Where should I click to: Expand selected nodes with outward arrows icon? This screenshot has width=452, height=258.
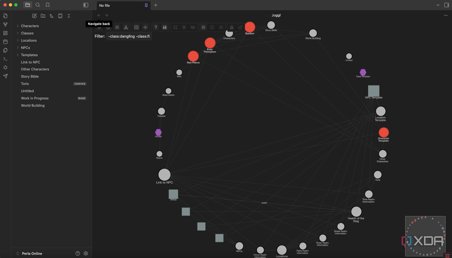pos(175,27)
